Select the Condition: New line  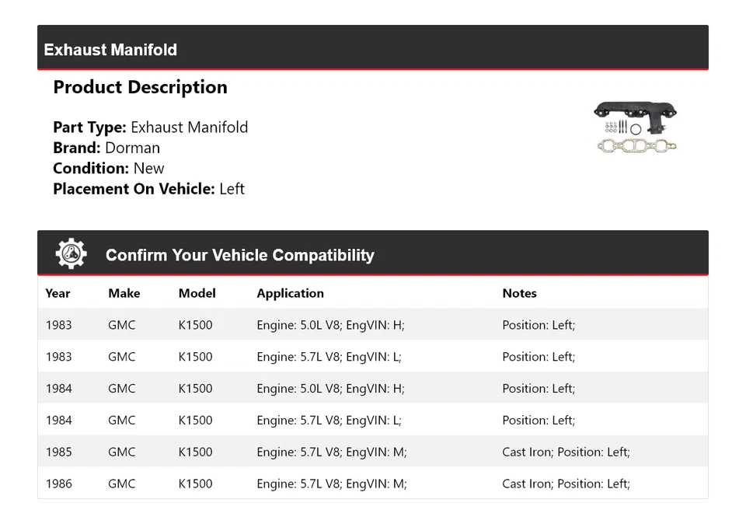pos(109,168)
